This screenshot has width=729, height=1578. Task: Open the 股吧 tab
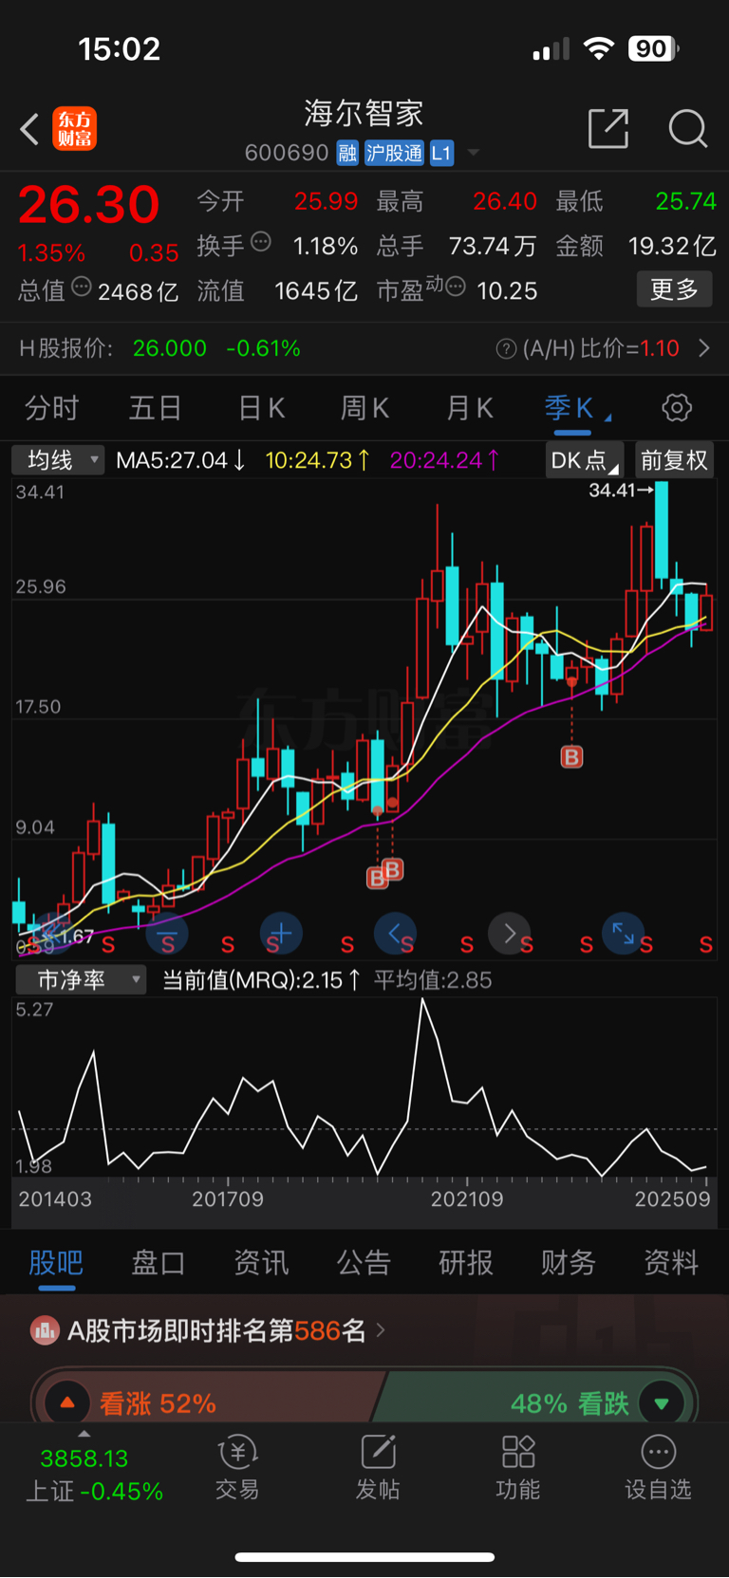(56, 1263)
